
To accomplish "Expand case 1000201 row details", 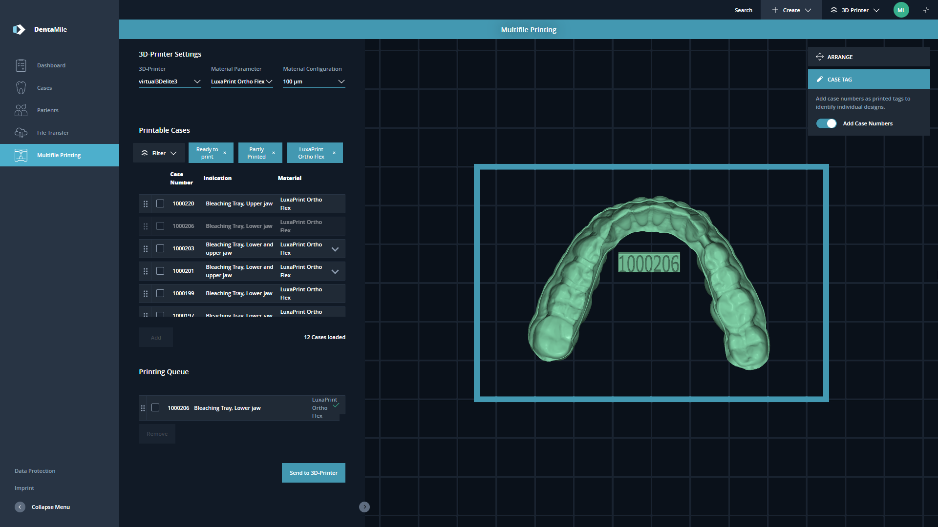I will (335, 271).
